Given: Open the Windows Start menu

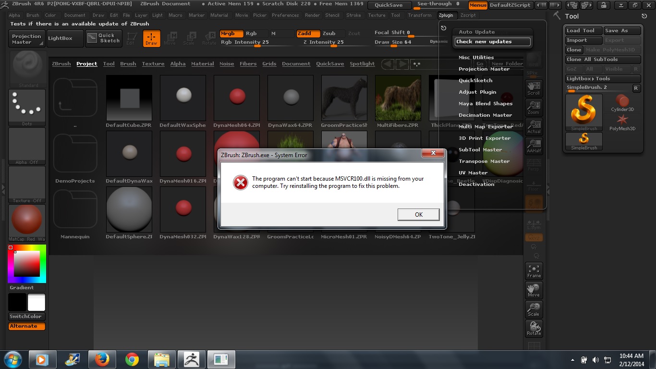Looking at the screenshot, I should click(x=12, y=359).
